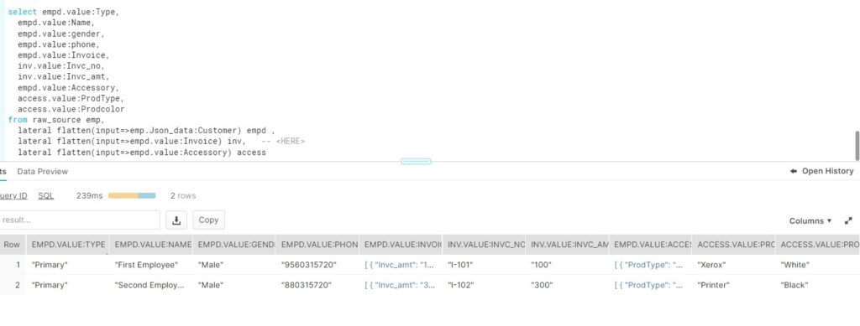Viewport: 860px width, 326px height.
Task: Click the INV.VALUE:INVC_AMT column header
Action: pyautogui.click(x=567, y=245)
